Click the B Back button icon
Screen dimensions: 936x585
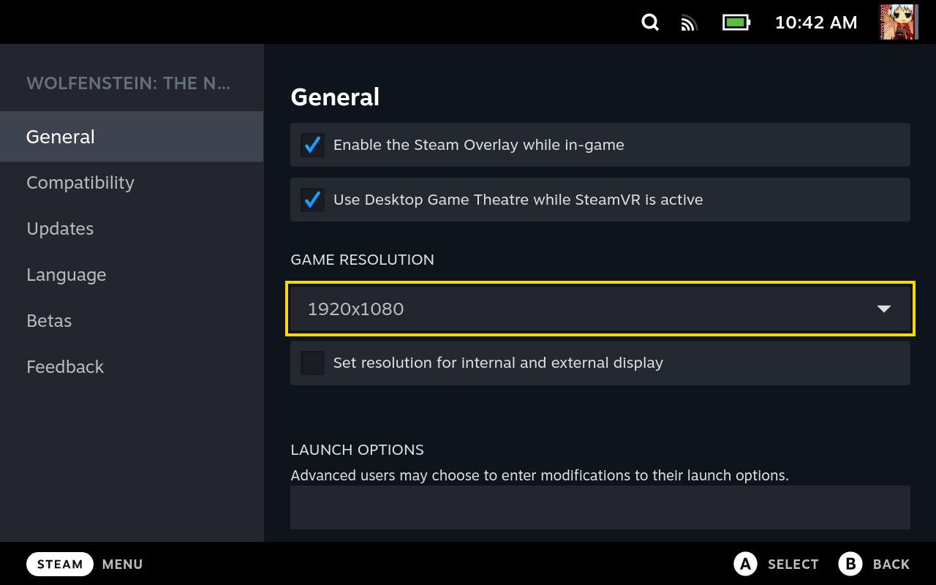(850, 564)
